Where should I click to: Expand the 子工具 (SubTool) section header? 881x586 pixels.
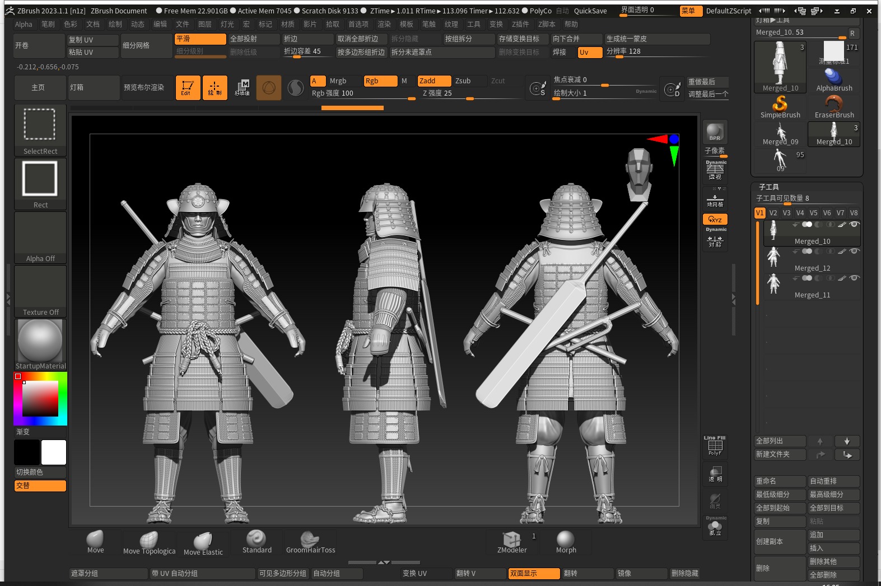[x=768, y=187]
